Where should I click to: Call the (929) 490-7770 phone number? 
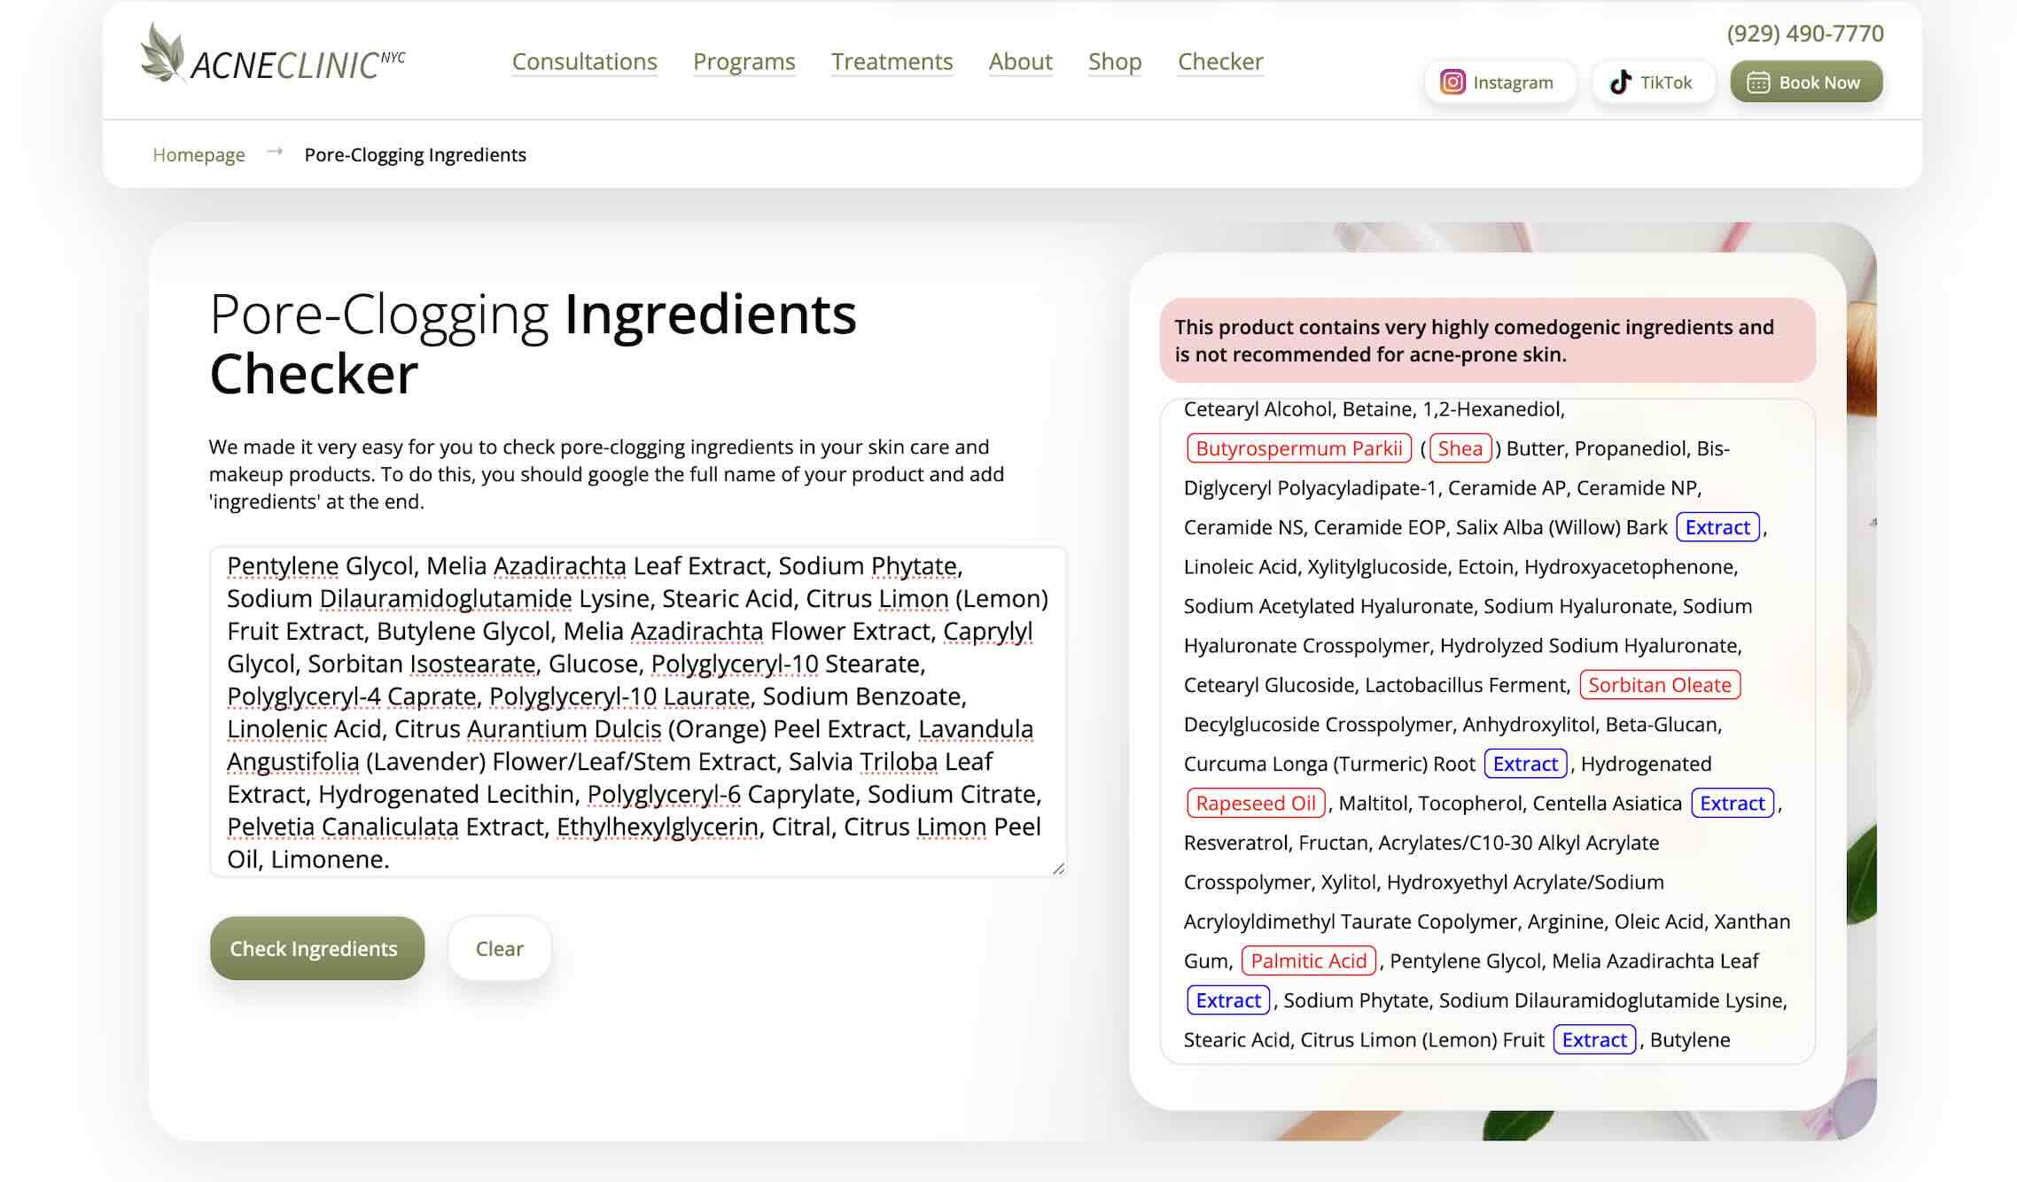click(x=1804, y=34)
